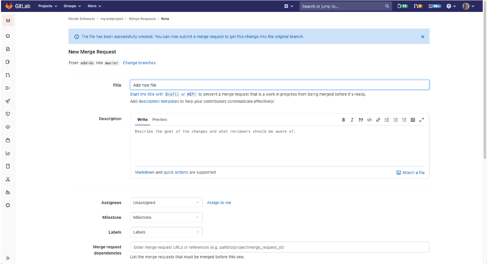Open the issues counter icon in top bar
The image size is (487, 264).
tap(402, 6)
